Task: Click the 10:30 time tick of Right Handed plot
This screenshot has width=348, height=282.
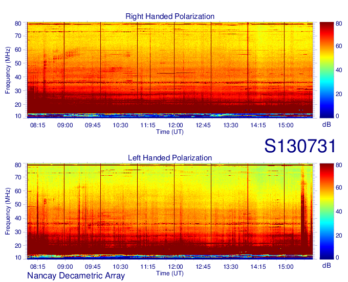Action: point(120,125)
